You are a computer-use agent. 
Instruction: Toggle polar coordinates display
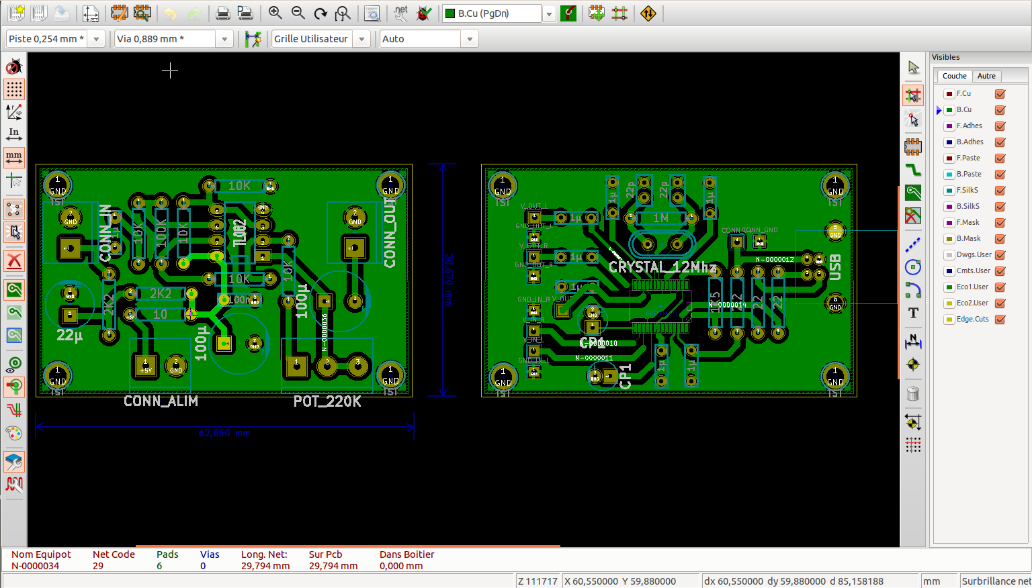14,112
